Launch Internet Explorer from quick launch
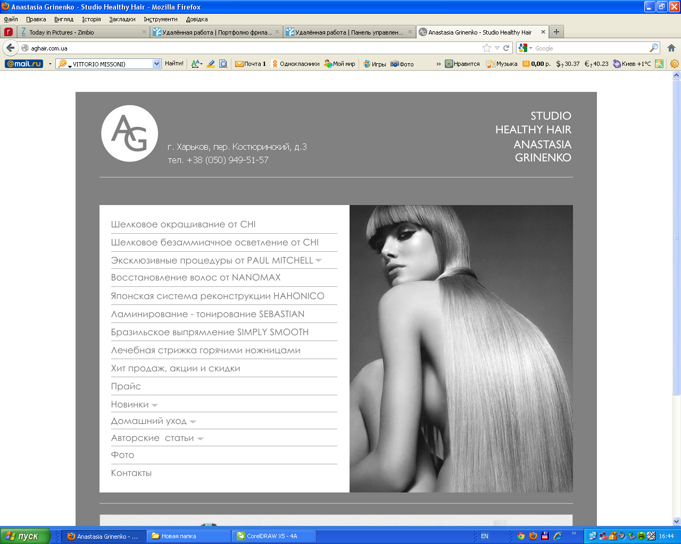681x544 pixels. (x=558, y=536)
